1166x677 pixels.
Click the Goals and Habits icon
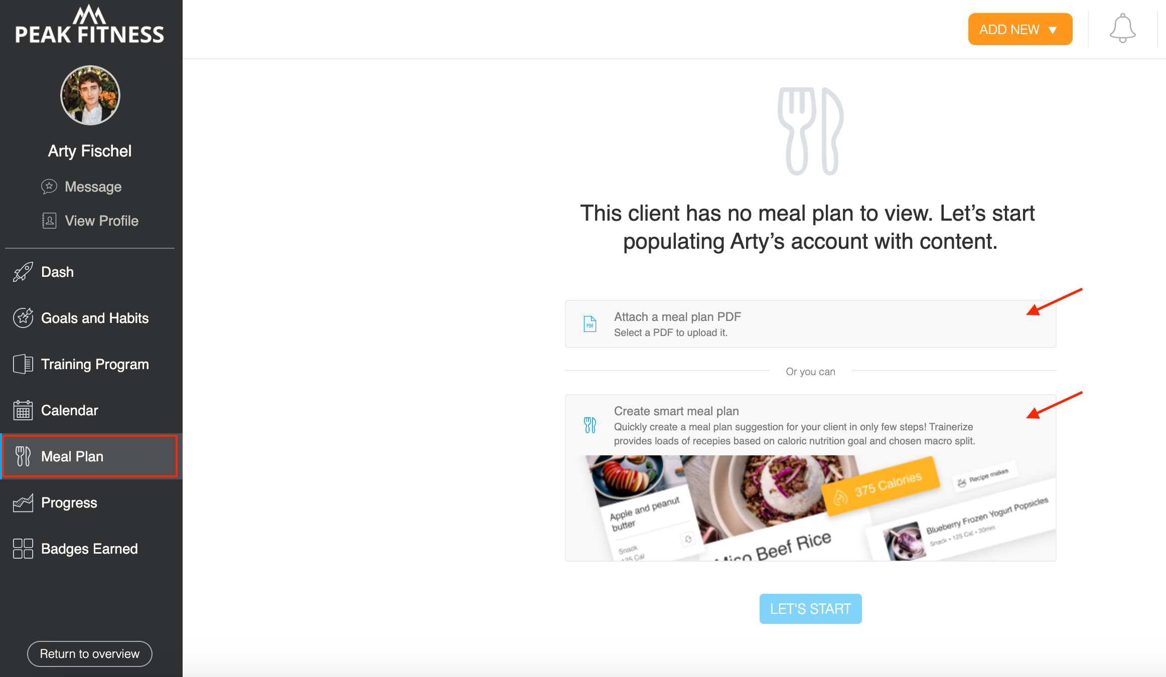[x=23, y=317]
